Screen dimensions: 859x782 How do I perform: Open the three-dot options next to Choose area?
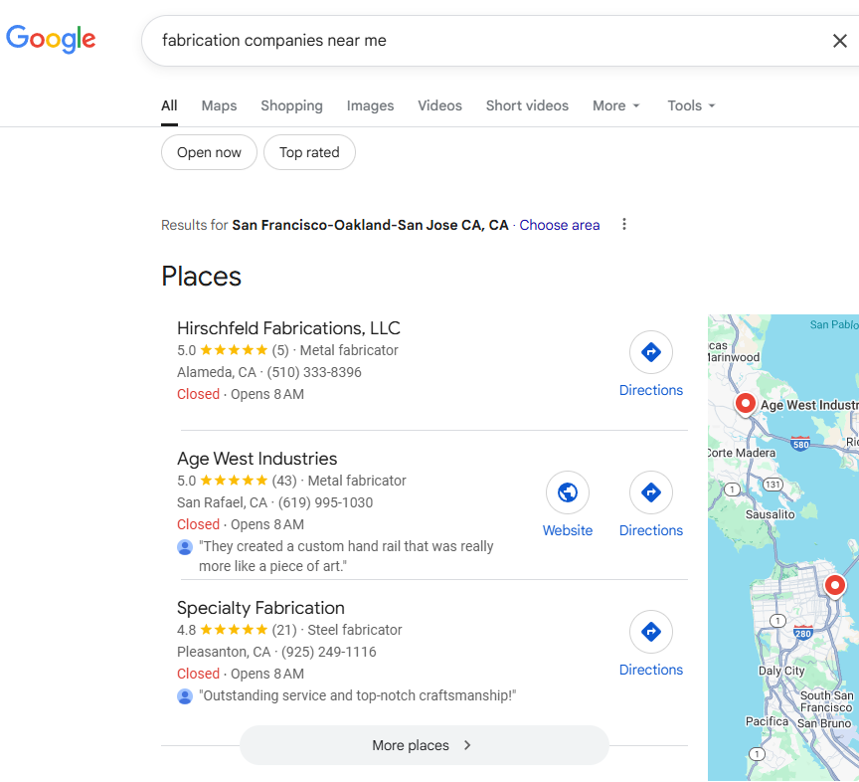click(x=624, y=224)
